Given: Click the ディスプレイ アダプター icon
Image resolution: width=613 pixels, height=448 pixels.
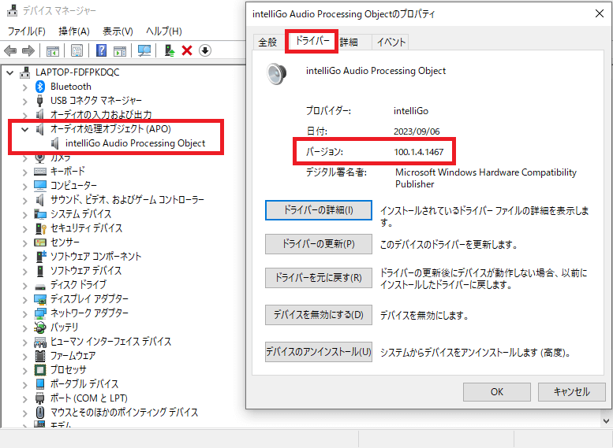Looking at the screenshot, I should (x=40, y=299).
